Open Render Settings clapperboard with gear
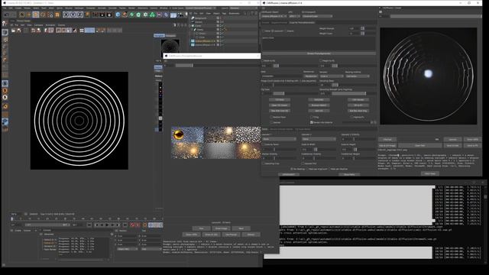This screenshot has height=275, width=489. point(109,15)
